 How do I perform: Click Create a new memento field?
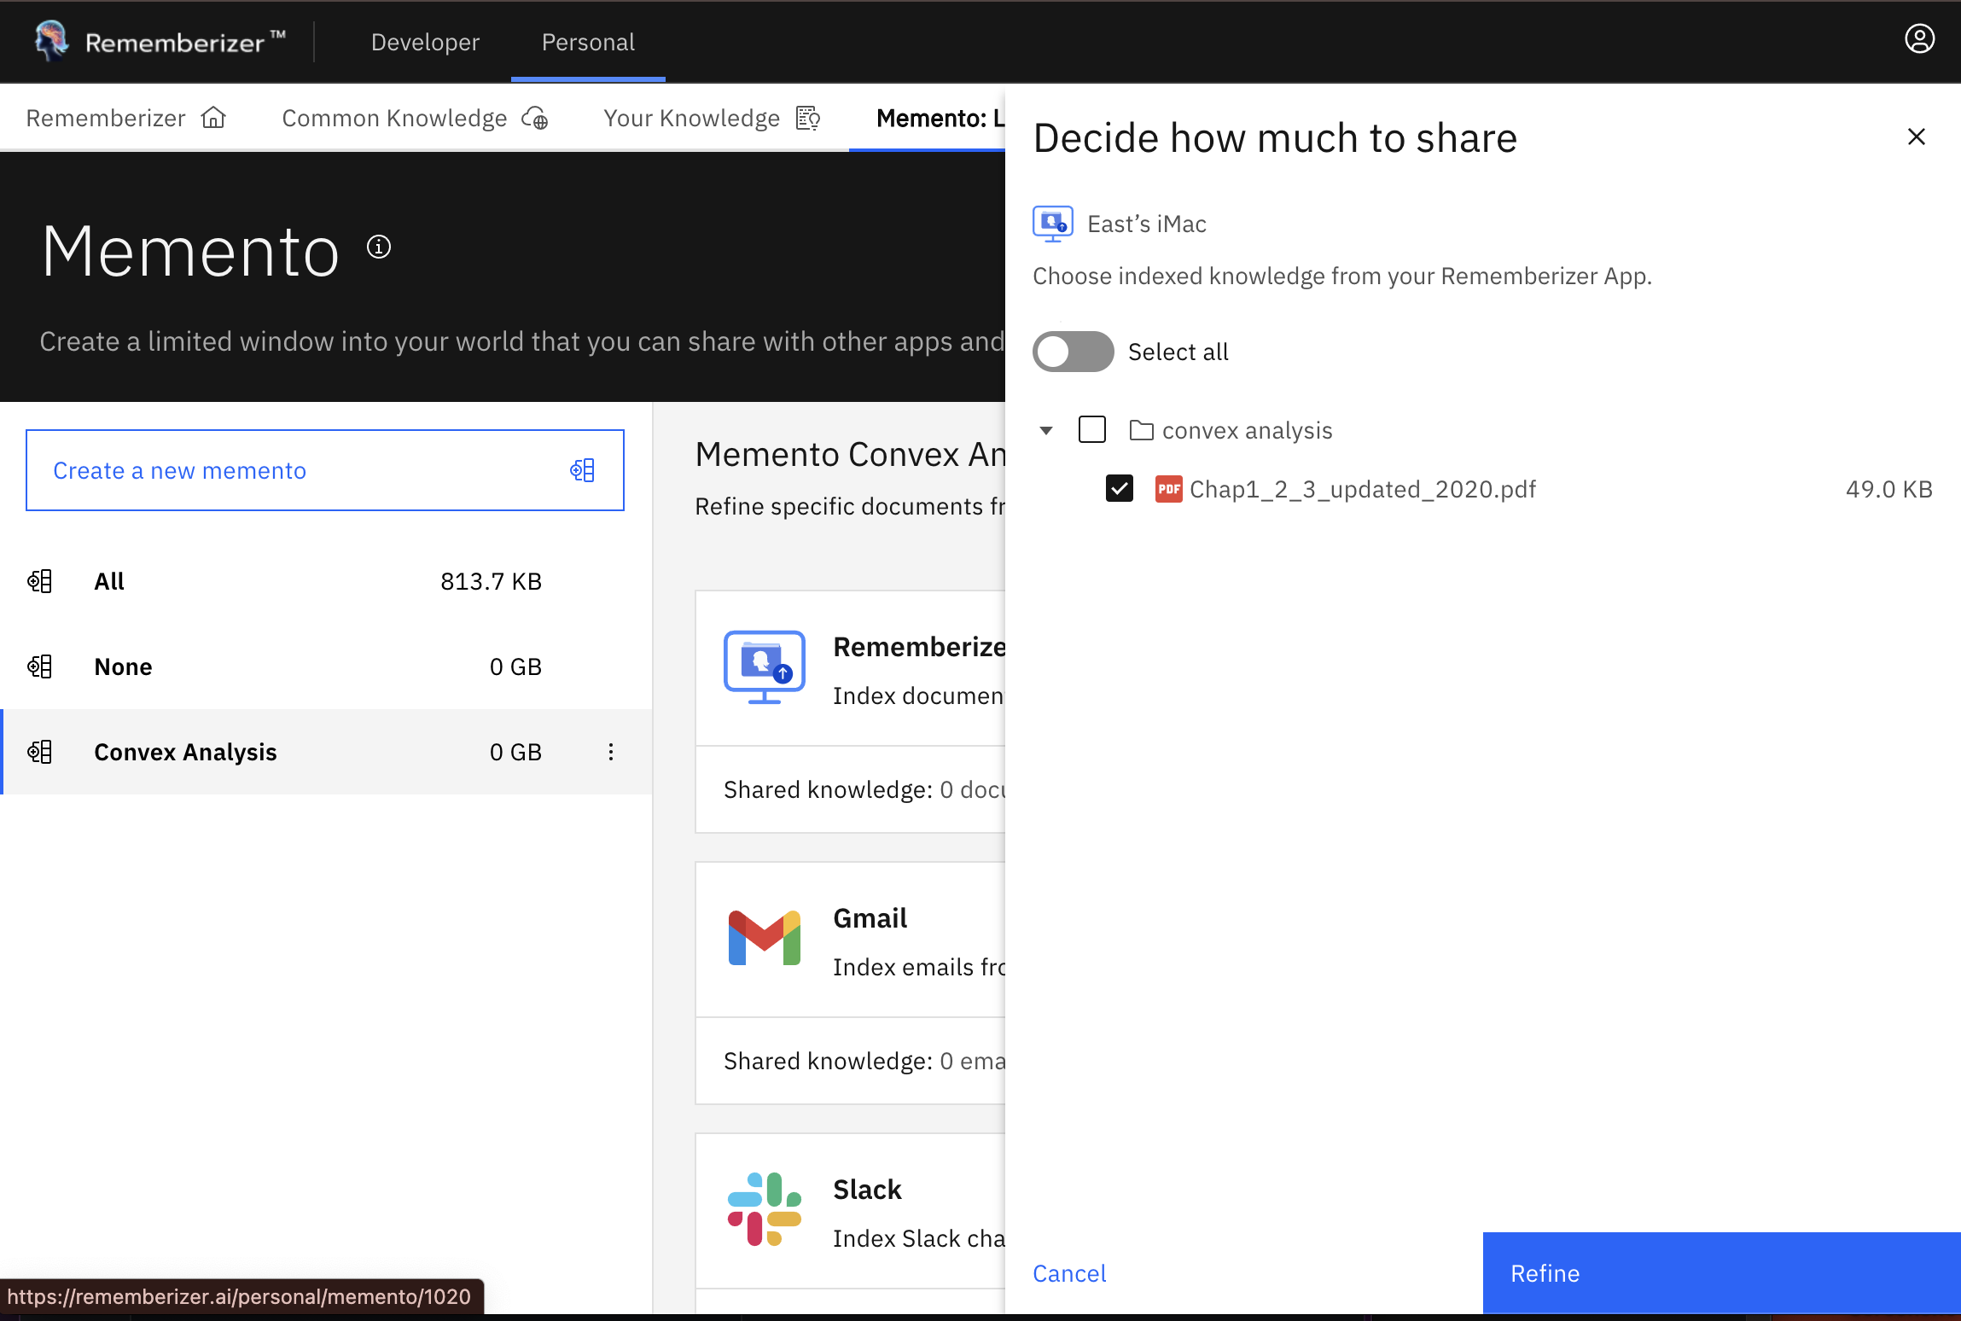point(324,470)
